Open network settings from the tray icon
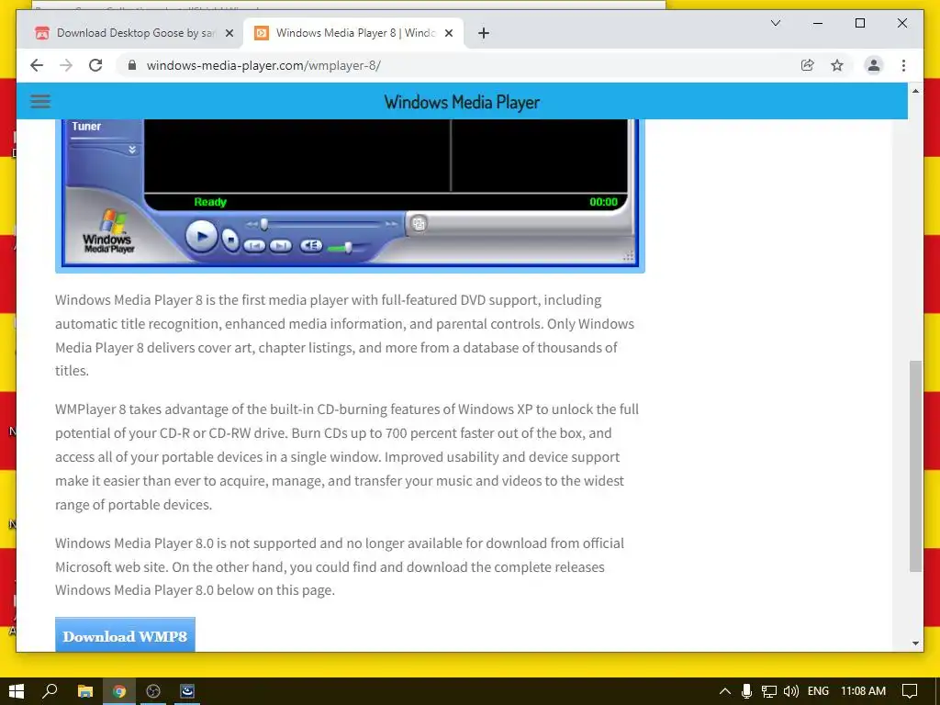 (769, 691)
